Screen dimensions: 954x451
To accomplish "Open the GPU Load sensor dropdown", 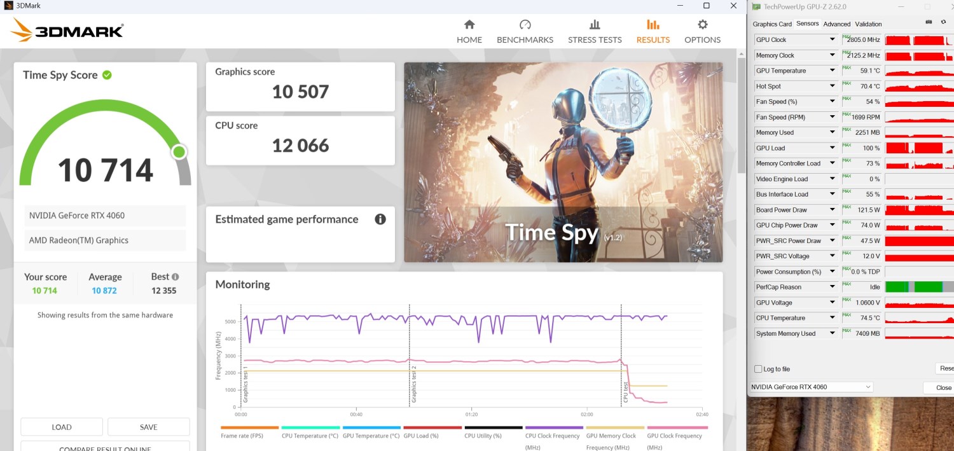I will point(832,148).
